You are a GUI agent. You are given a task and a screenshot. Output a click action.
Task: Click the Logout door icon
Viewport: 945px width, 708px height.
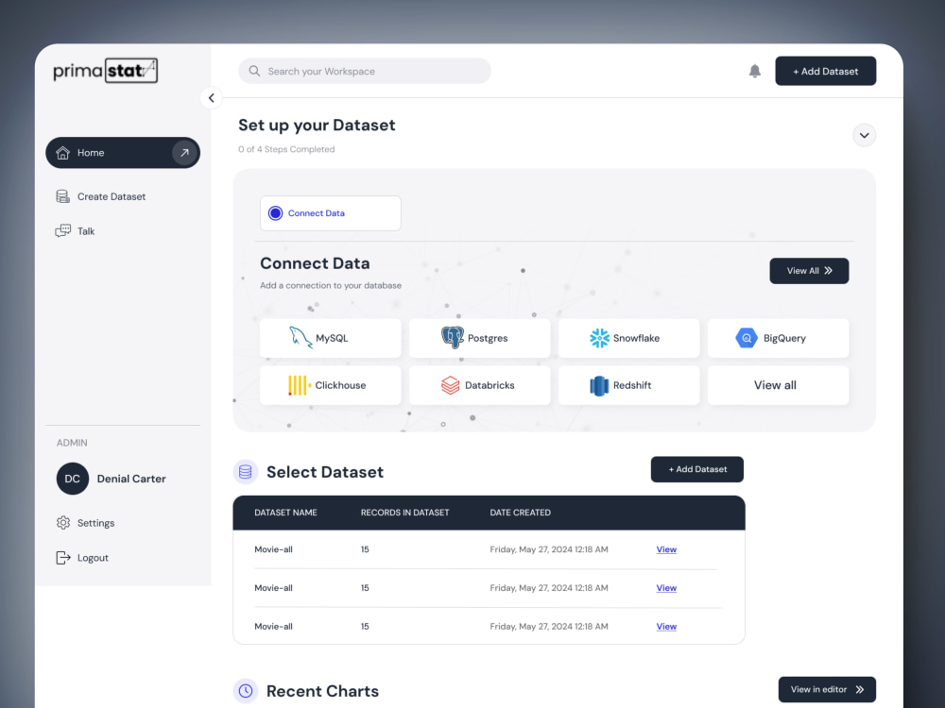[62, 558]
